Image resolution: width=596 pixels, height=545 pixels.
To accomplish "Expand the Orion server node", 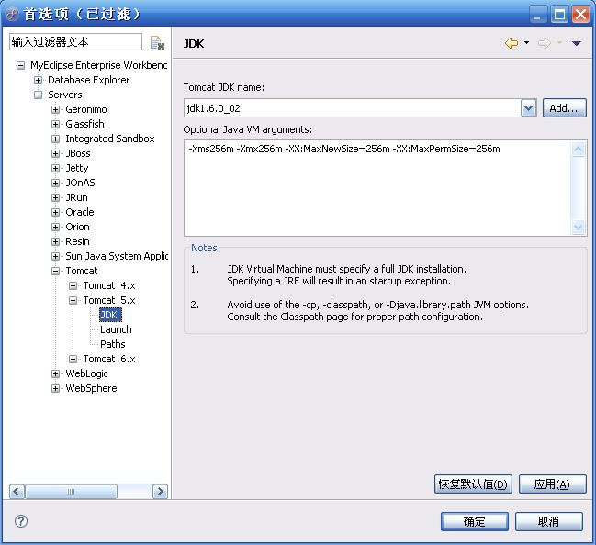I will (55, 227).
